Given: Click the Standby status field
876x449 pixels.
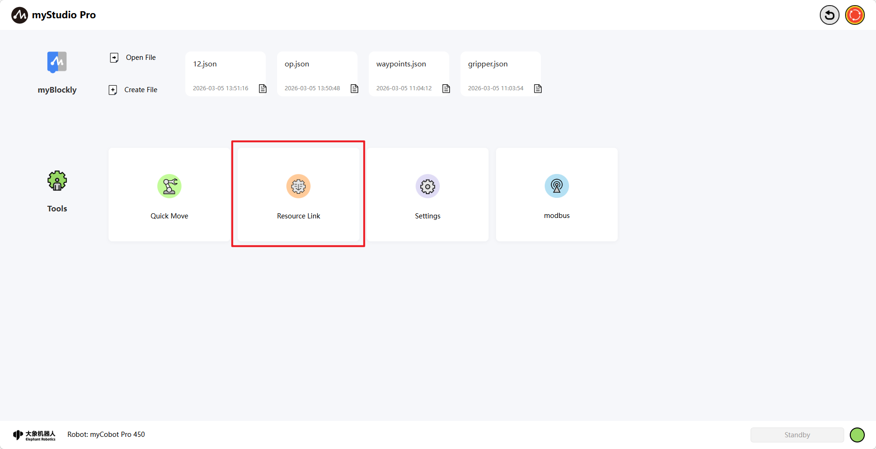Looking at the screenshot, I should (x=797, y=435).
